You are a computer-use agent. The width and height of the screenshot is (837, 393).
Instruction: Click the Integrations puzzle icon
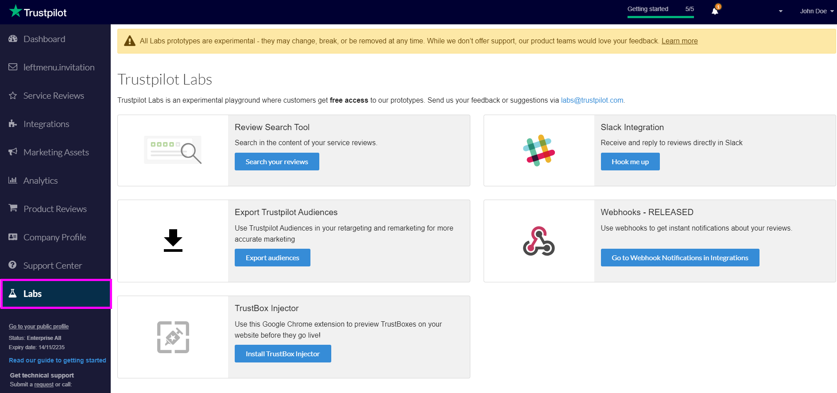pyautogui.click(x=13, y=124)
